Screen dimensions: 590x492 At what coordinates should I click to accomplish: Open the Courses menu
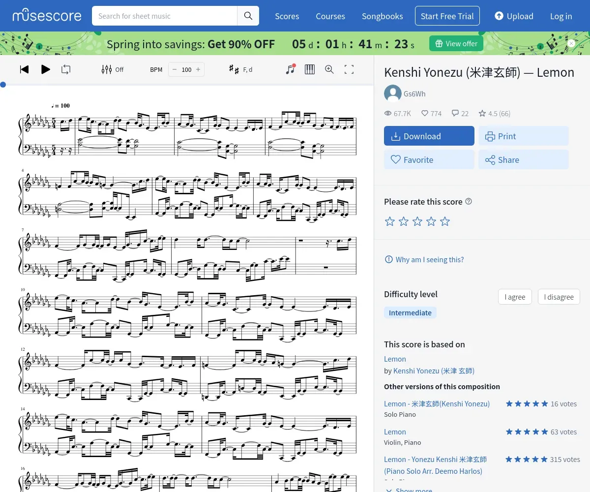(x=330, y=16)
